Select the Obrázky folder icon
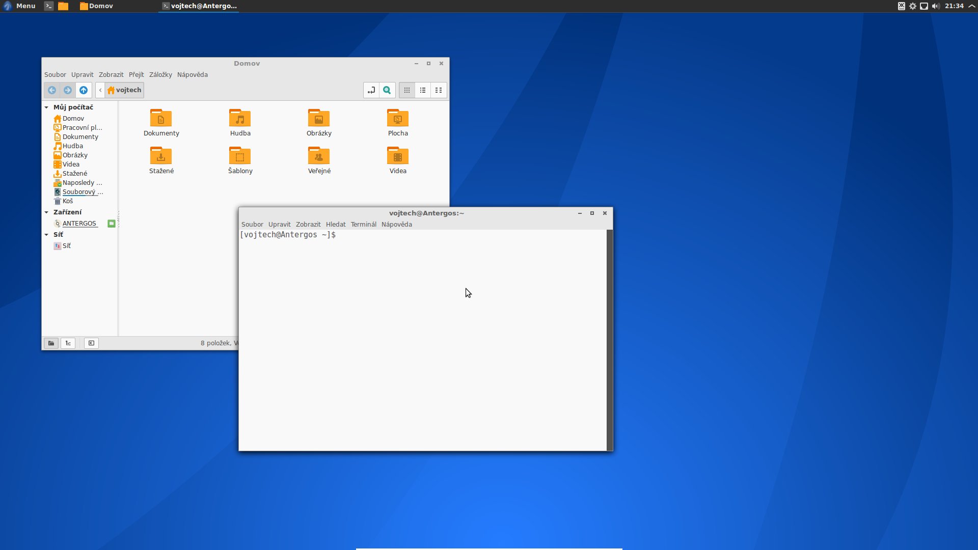The width and height of the screenshot is (978, 550). coord(319,118)
